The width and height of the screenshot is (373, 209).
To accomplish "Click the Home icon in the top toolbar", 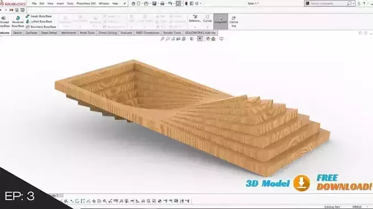I will 134,3.
